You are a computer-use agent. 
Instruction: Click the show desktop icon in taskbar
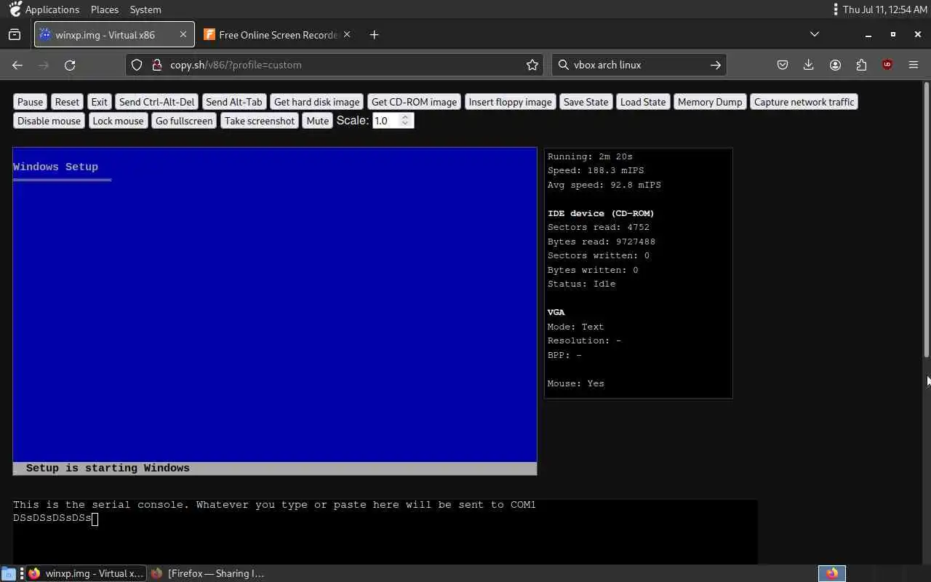pyautogui.click(x=7, y=573)
